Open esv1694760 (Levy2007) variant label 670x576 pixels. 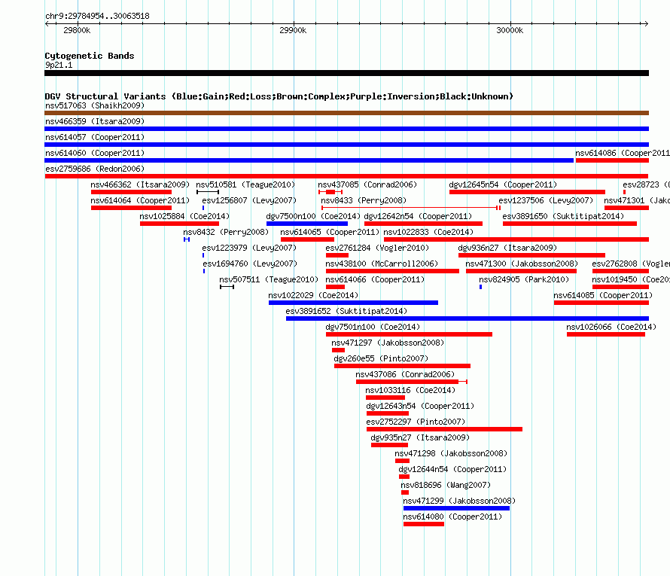click(x=250, y=264)
